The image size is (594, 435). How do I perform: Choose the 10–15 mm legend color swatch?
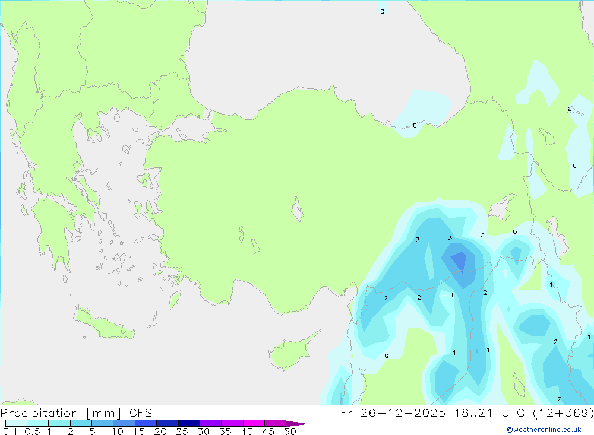click(x=124, y=423)
